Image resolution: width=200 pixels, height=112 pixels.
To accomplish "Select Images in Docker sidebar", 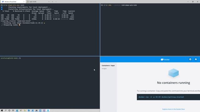I will [x=104, y=68].
